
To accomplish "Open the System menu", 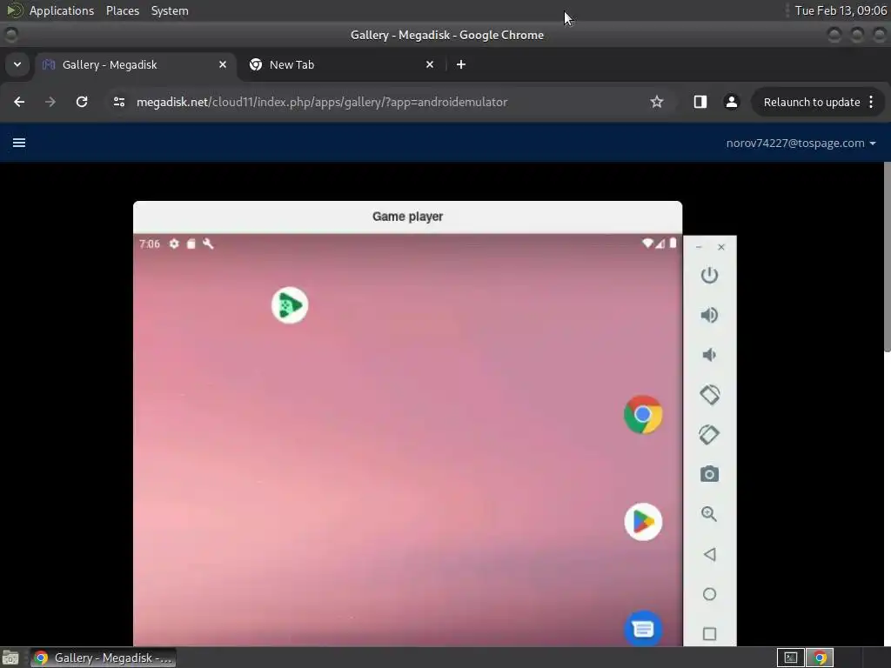I will pos(170,10).
